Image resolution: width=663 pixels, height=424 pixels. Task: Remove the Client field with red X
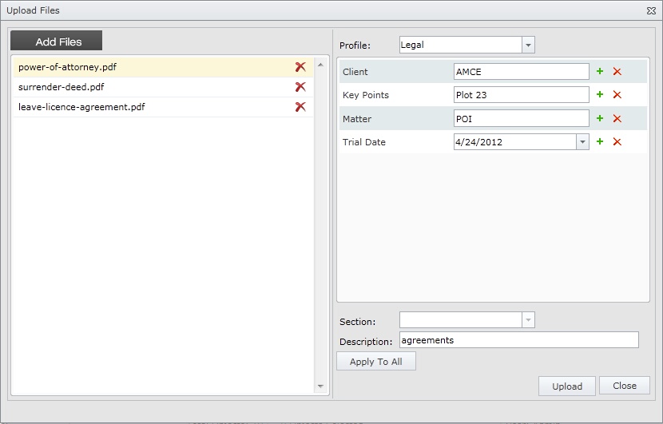pos(617,71)
